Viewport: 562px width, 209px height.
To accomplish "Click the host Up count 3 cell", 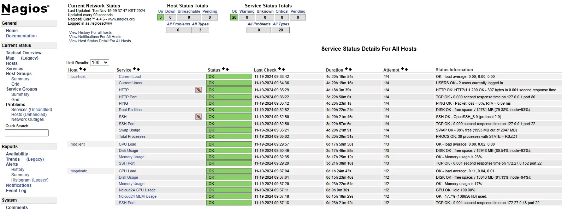I will 161,17.
